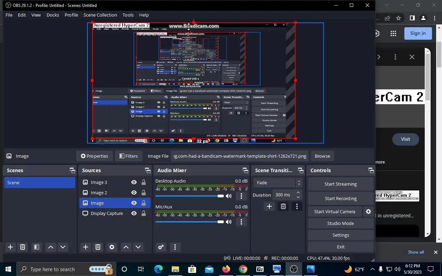Move source down in Sources dock
The height and width of the screenshot is (276, 442).
(138, 247)
